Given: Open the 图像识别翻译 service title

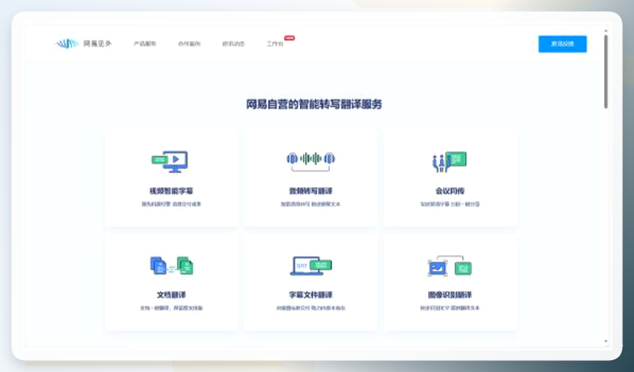Looking at the screenshot, I should pos(449,295).
